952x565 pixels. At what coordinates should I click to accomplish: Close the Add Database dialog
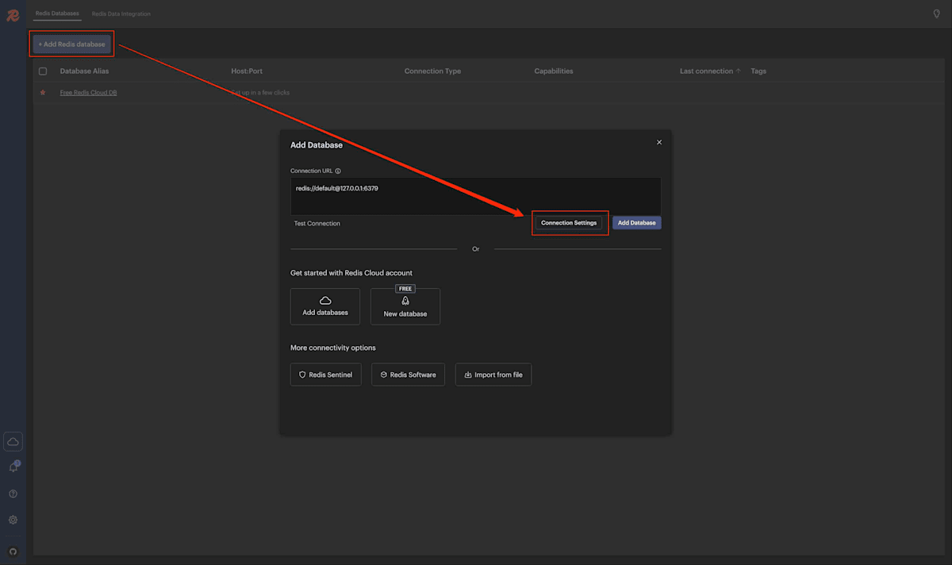click(659, 142)
